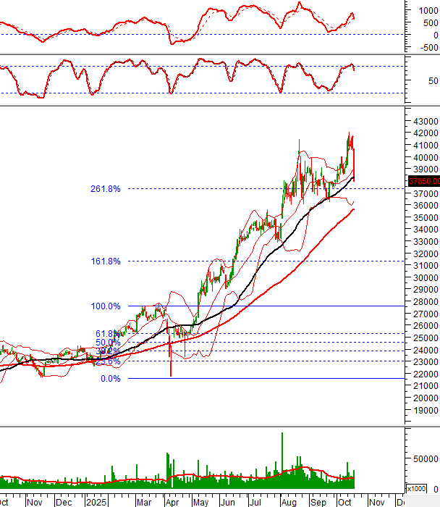Click the 2025 year label on time axis
Screen dimensions: 440x507
pyautogui.click(x=96, y=501)
